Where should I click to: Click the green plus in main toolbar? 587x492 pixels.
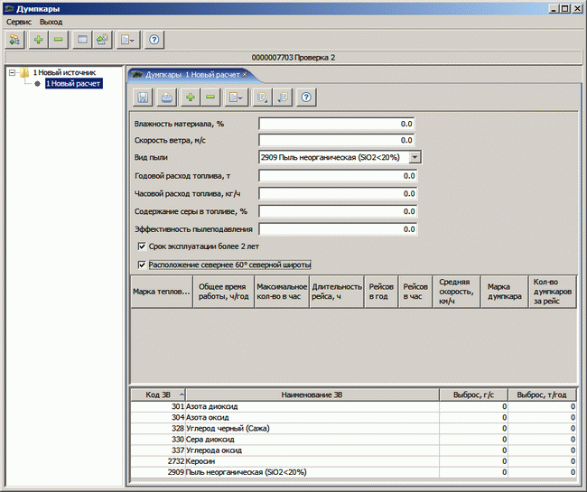38,40
